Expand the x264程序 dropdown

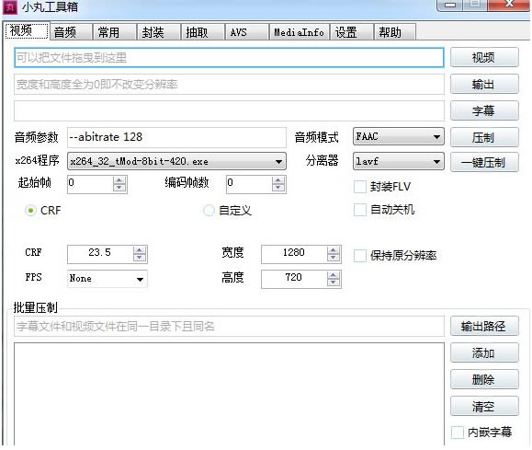pyautogui.click(x=176, y=161)
